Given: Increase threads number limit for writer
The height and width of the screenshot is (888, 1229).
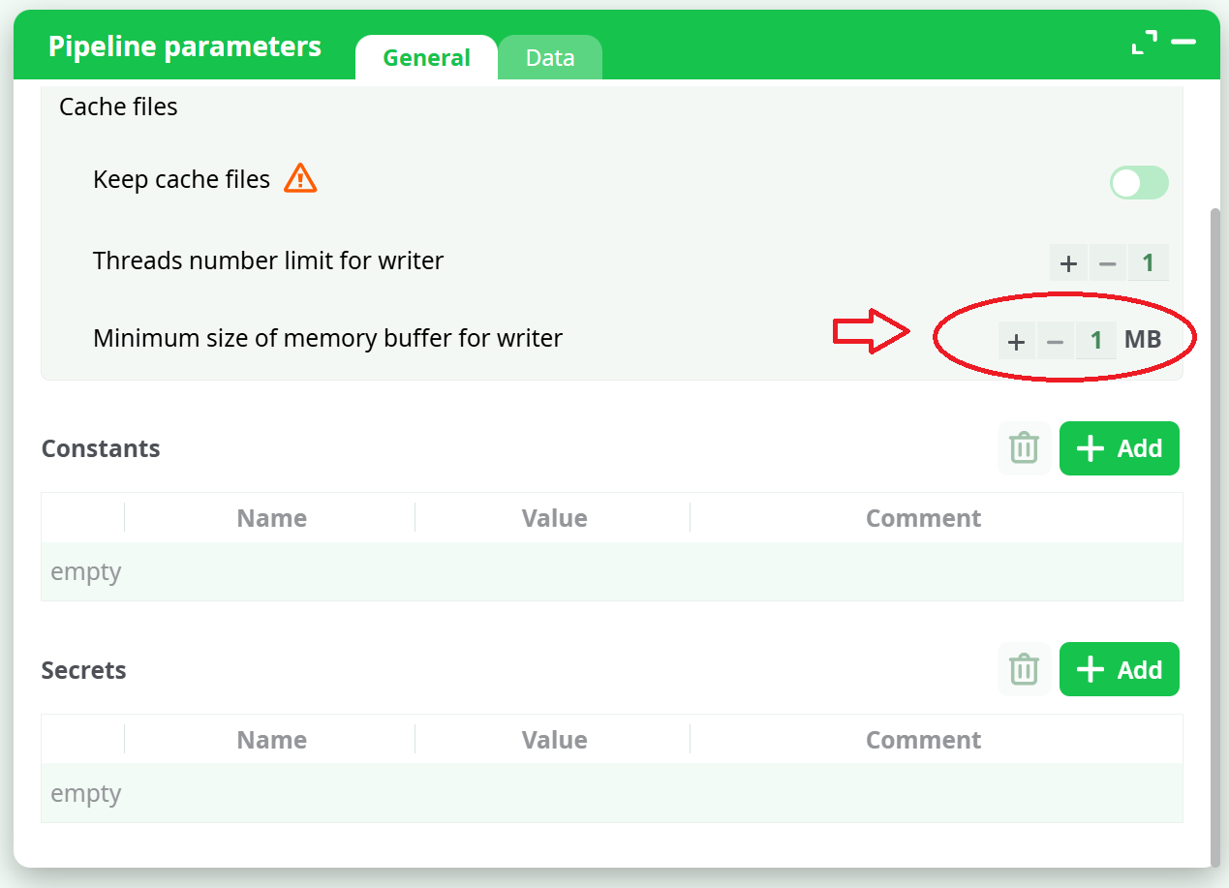Looking at the screenshot, I should pos(1068,262).
